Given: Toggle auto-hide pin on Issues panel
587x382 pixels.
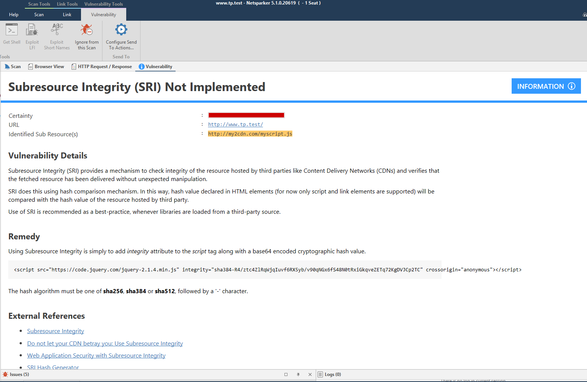Looking at the screenshot, I should [x=298, y=374].
